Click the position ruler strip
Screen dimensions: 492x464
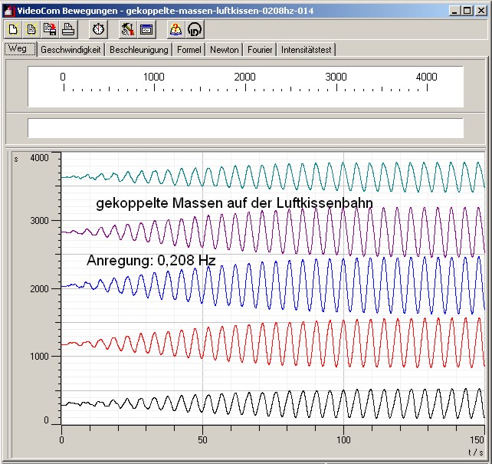(x=245, y=87)
